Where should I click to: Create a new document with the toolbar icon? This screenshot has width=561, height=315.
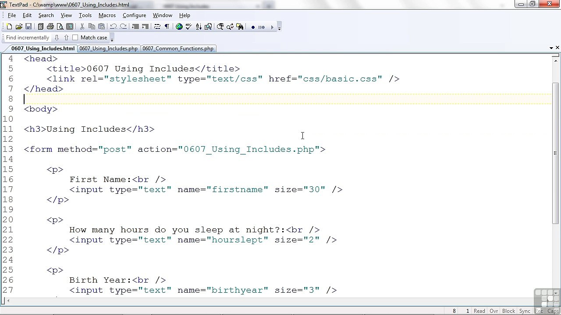coord(10,27)
